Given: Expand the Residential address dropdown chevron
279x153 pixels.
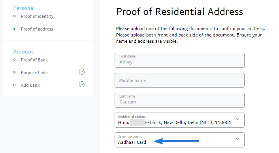Looking at the screenshot, I should coord(237,119).
